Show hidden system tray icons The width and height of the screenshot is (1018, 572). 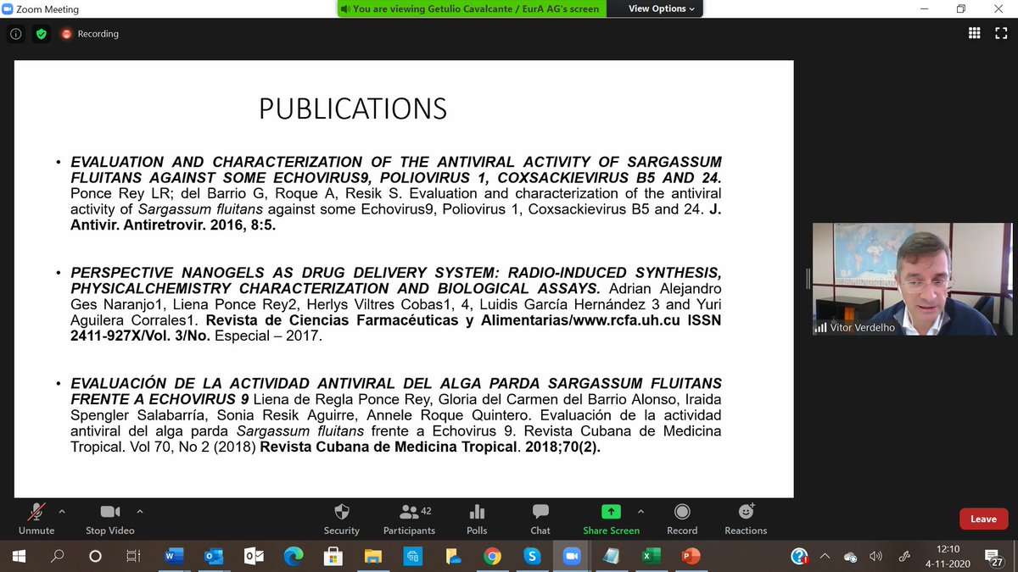824,557
